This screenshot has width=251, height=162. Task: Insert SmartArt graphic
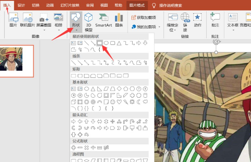coord(104,20)
